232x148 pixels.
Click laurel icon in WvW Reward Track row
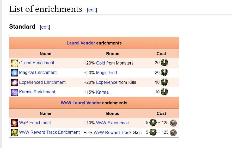click(x=153, y=132)
